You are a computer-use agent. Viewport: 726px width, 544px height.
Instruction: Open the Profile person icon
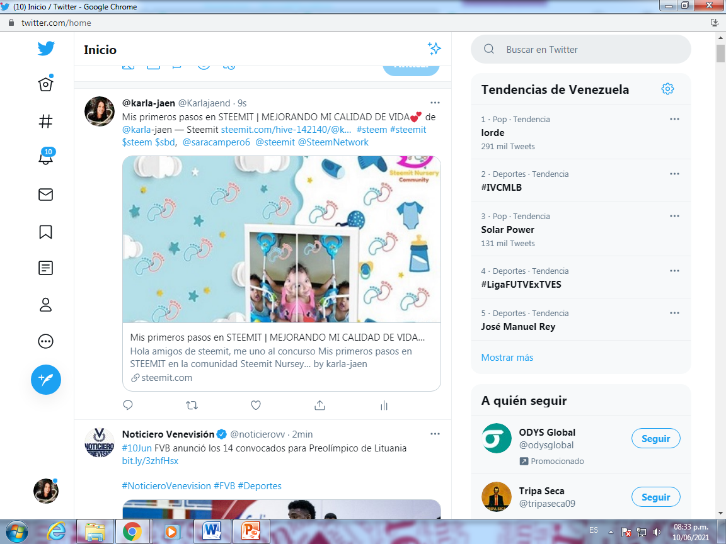click(x=45, y=305)
